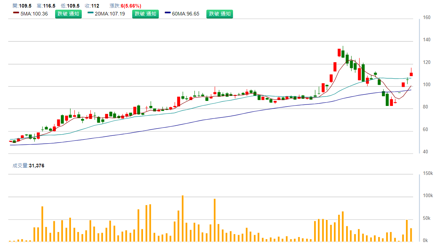
Task: Click the 高 116.5 high price
Action: 46,6
